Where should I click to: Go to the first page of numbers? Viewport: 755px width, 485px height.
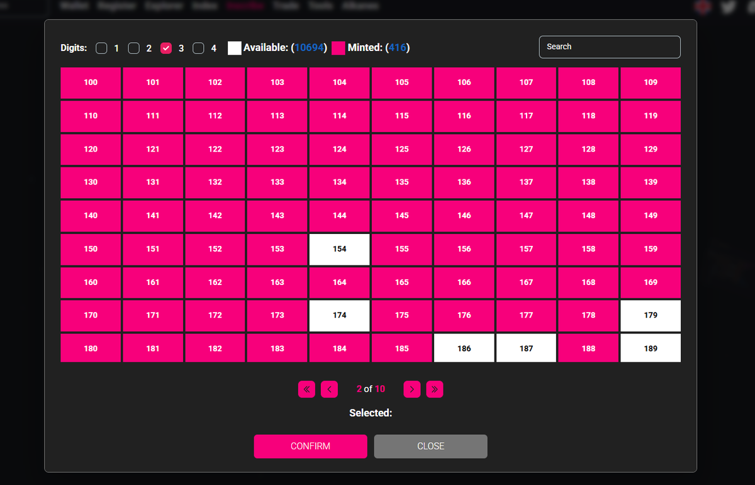tap(306, 389)
